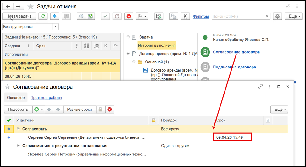
Task: Click the circular return arrow icon
Action: (117, 16)
